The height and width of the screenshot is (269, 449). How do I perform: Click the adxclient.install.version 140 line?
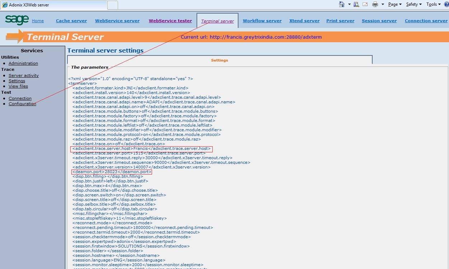131,93
